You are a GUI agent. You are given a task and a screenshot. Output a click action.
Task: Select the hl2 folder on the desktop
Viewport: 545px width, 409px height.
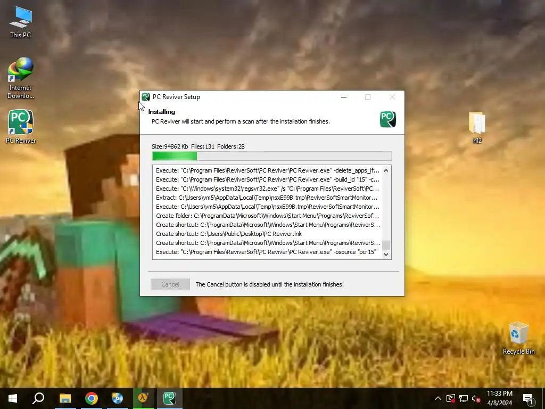[x=477, y=127]
